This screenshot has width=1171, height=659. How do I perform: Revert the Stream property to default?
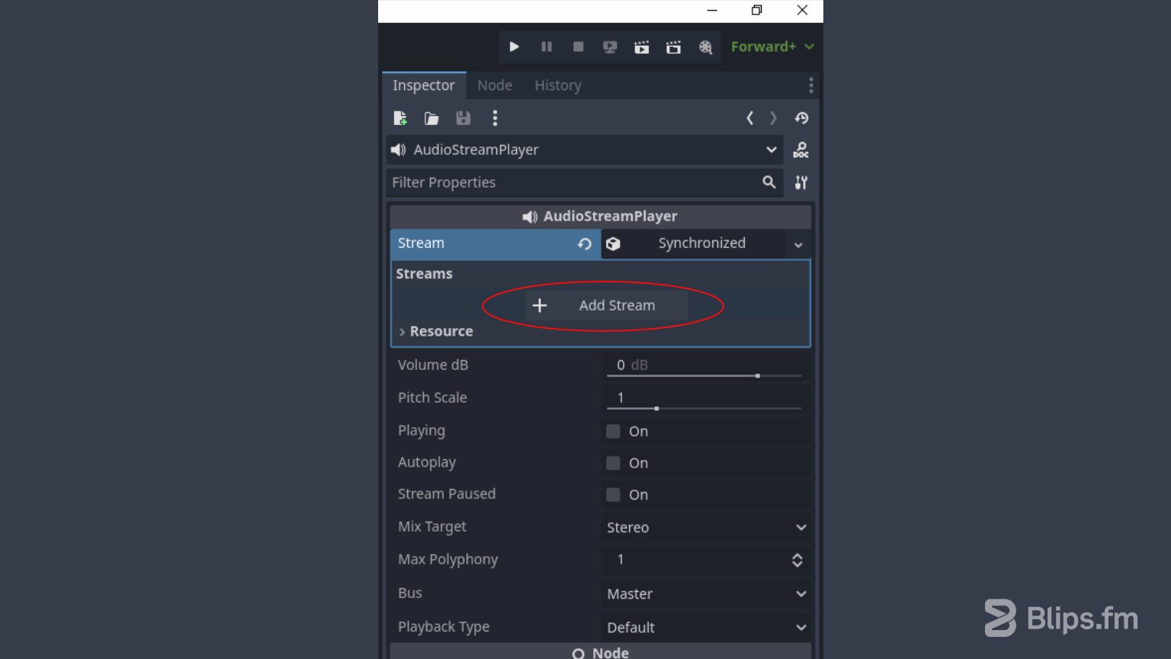(x=585, y=244)
